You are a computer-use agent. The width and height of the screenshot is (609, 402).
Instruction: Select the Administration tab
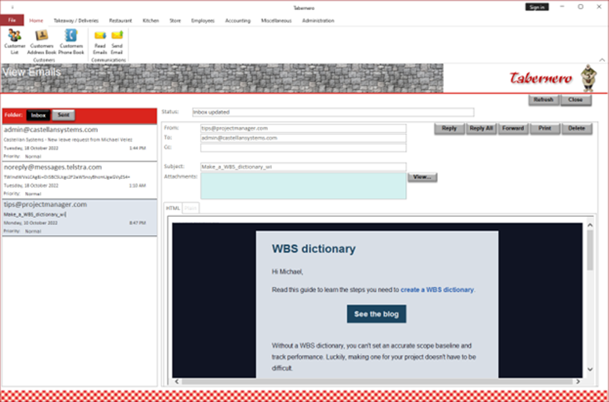click(x=318, y=20)
